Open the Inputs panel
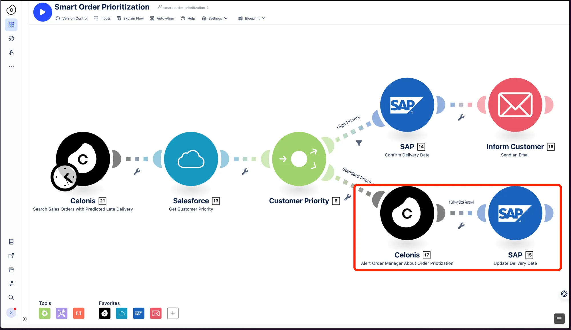Screen dimensions: 571x330 (102, 18)
